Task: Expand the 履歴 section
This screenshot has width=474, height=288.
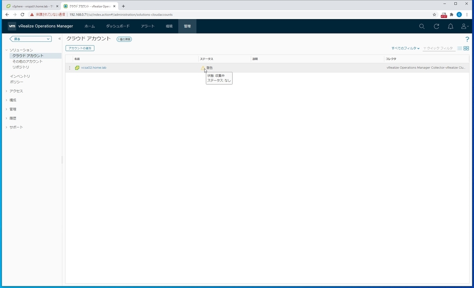Action: [x=6, y=118]
